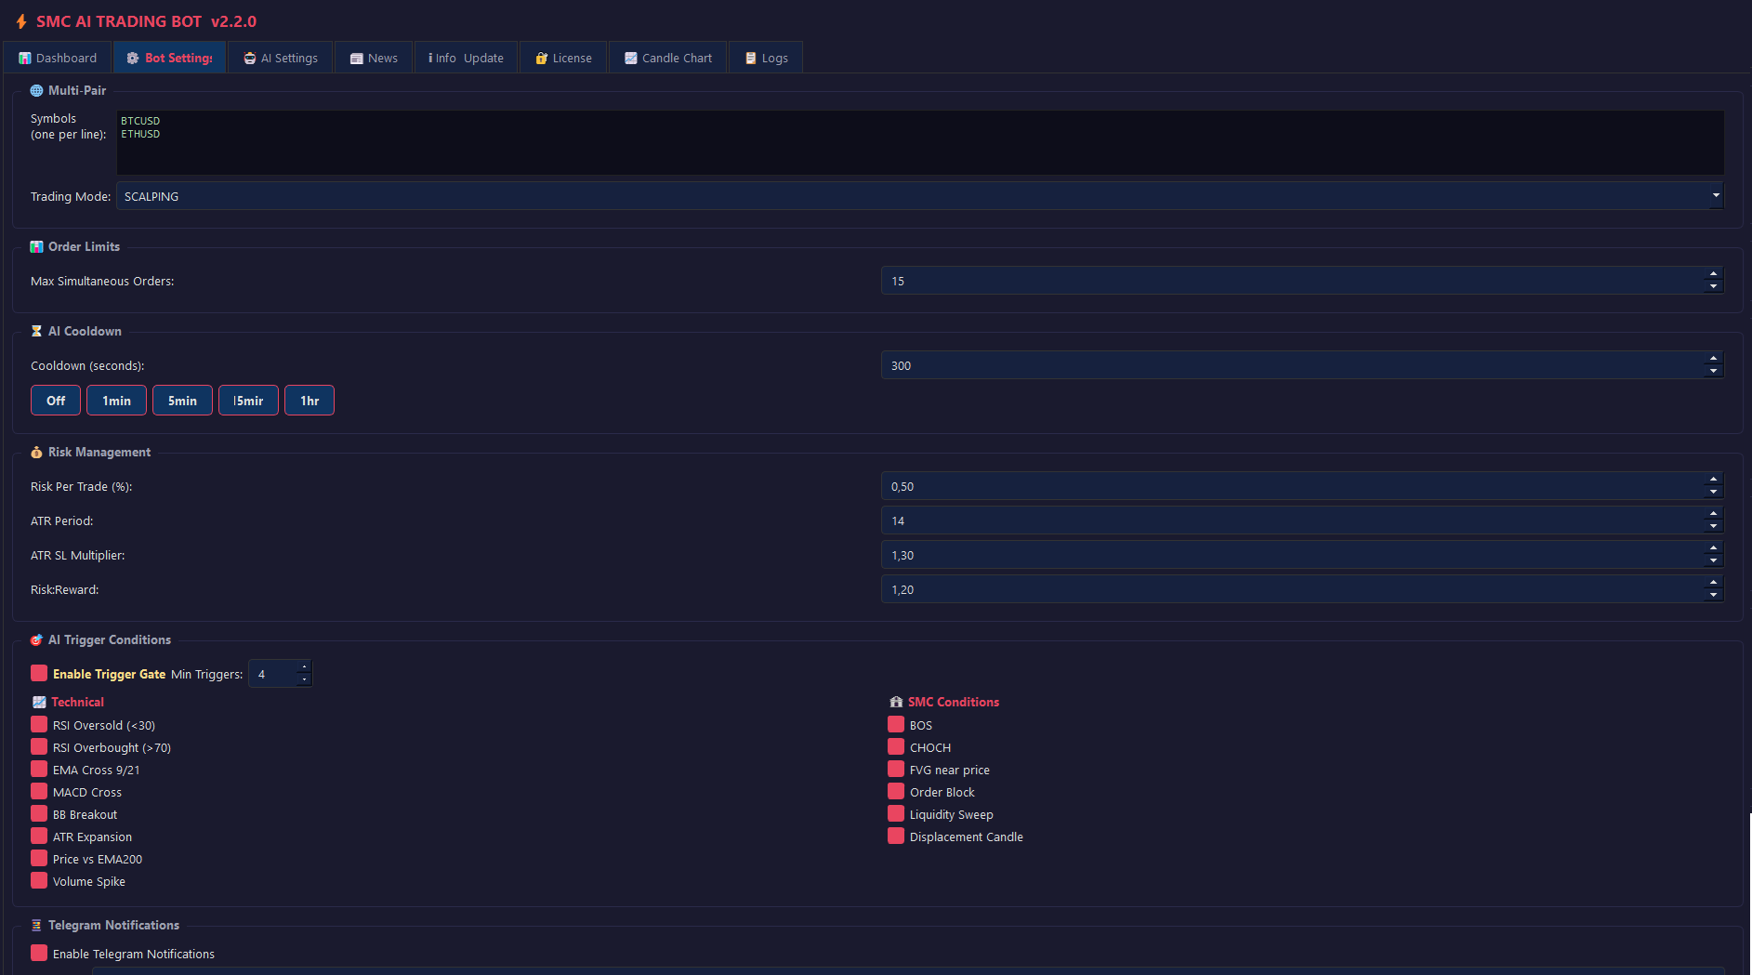1752x975 pixels.
Task: Click the chart icon beside Order Limits
Action: [x=36, y=246]
